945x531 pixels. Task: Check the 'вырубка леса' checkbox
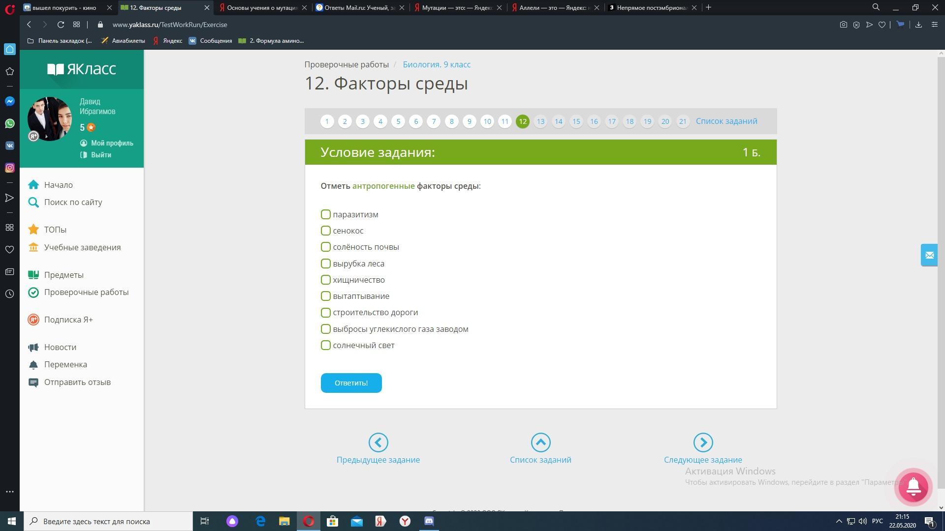point(325,264)
